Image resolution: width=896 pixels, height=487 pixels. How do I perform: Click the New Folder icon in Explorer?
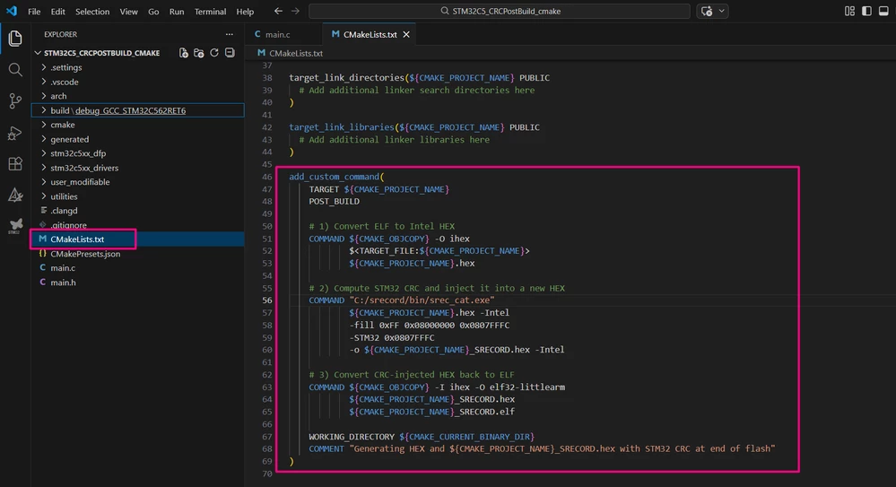(x=199, y=53)
